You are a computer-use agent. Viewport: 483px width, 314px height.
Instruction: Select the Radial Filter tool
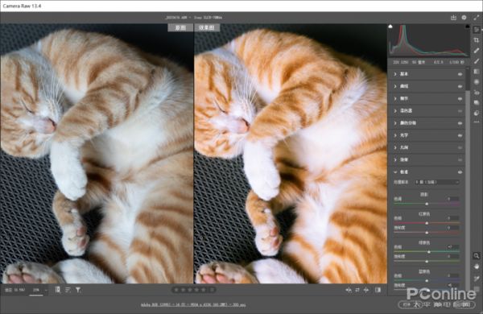click(x=477, y=82)
